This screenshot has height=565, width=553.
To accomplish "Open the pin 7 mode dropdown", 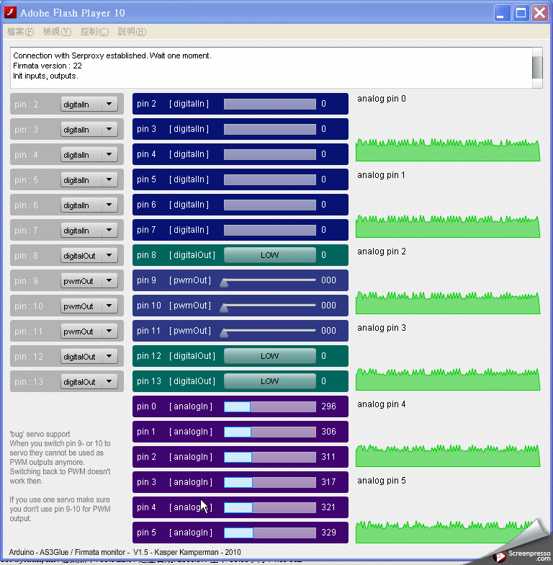I will pyautogui.click(x=89, y=231).
